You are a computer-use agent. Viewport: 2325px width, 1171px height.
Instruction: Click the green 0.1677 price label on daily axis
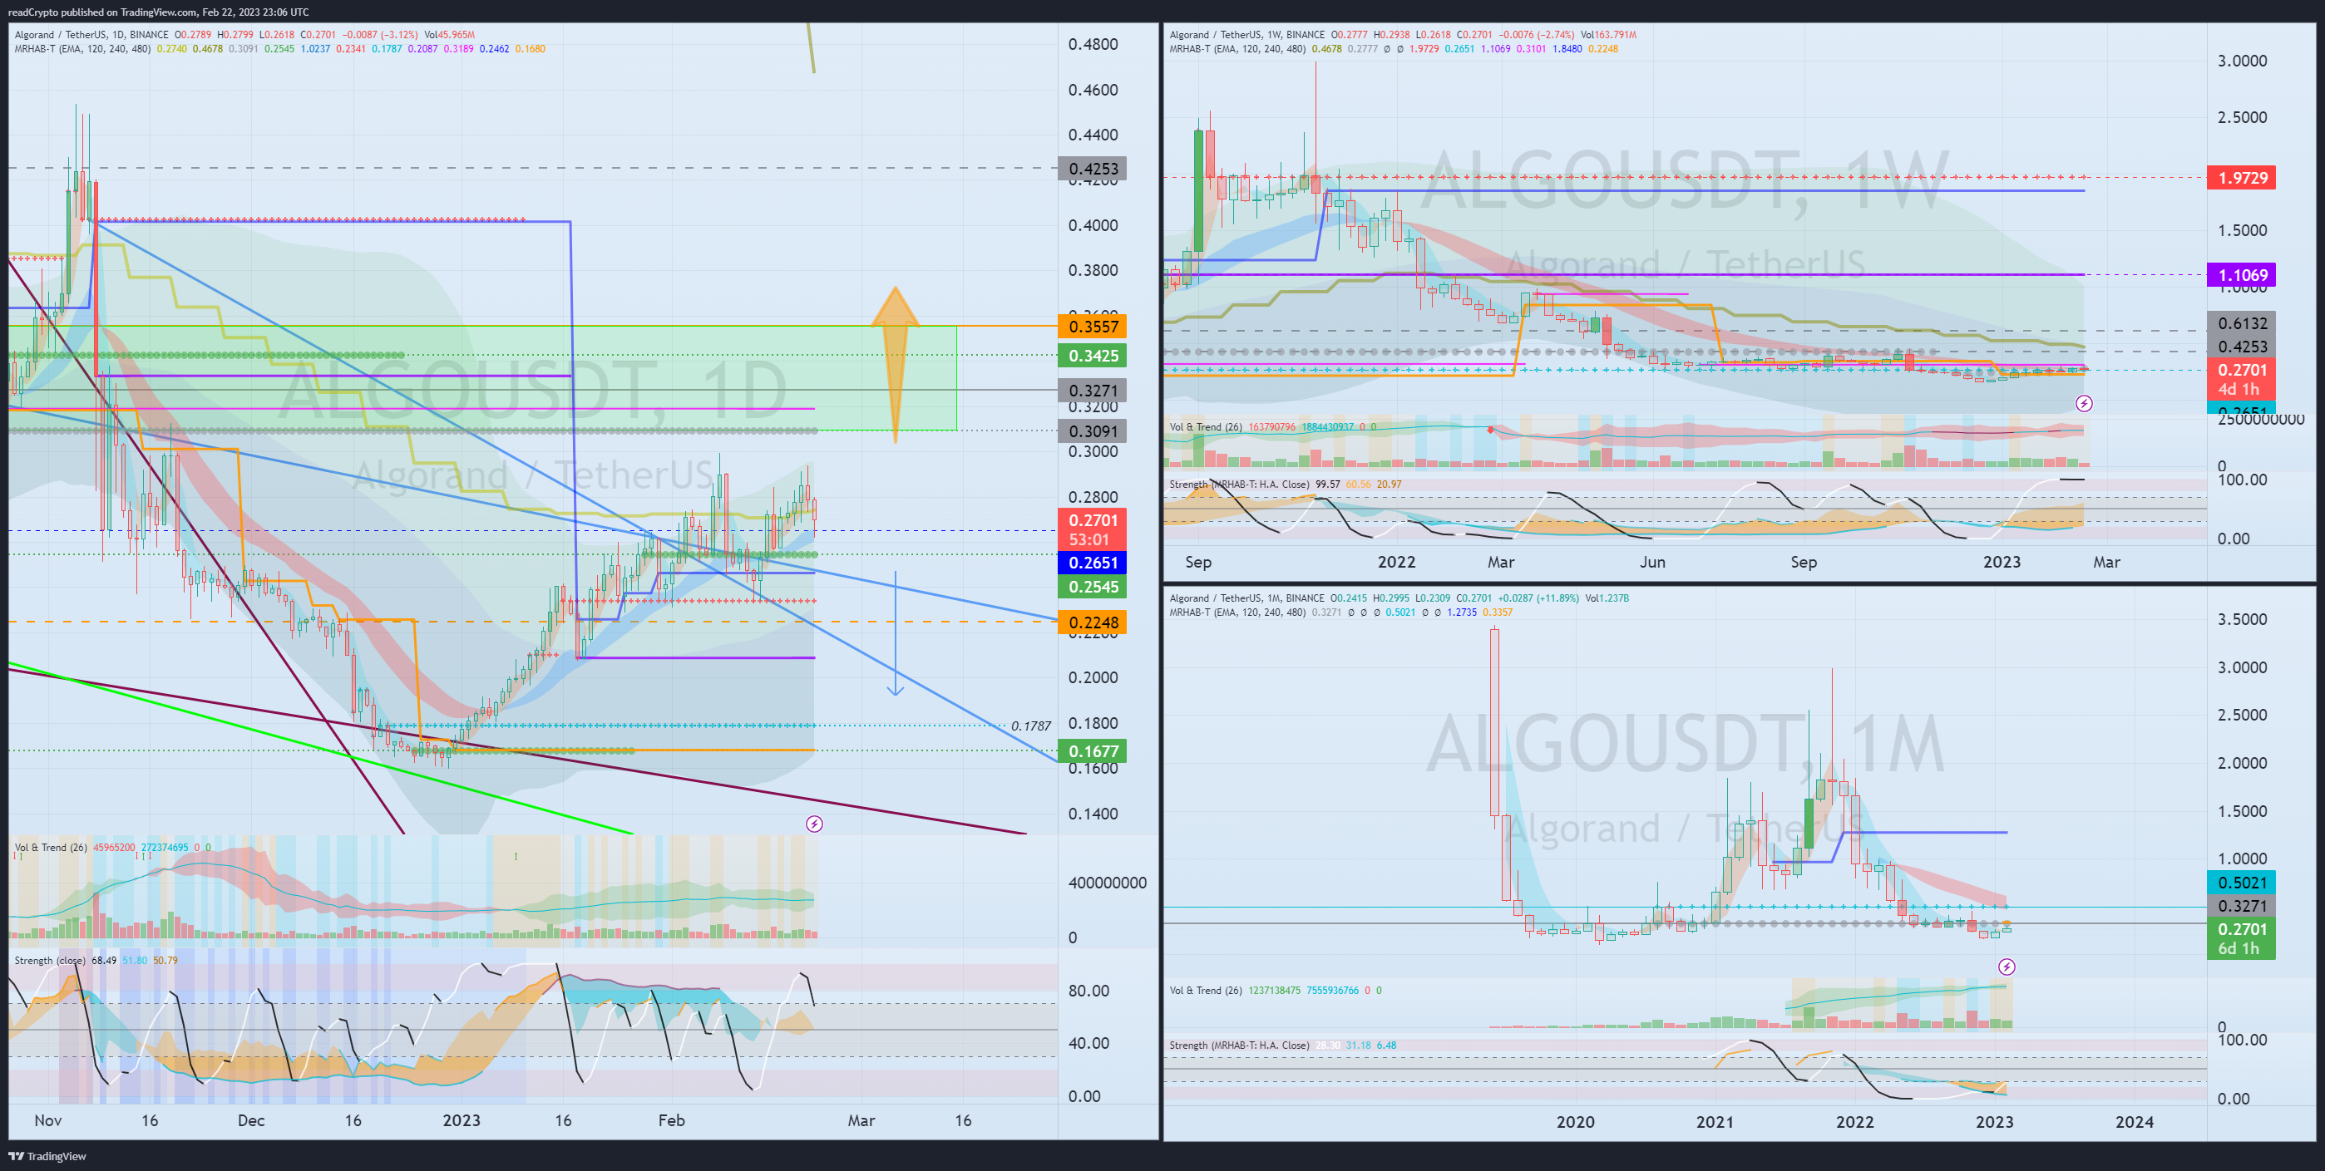tap(1093, 751)
